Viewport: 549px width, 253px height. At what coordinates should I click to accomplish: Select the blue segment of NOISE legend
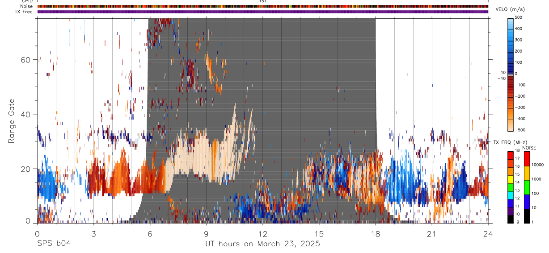coord(527,202)
